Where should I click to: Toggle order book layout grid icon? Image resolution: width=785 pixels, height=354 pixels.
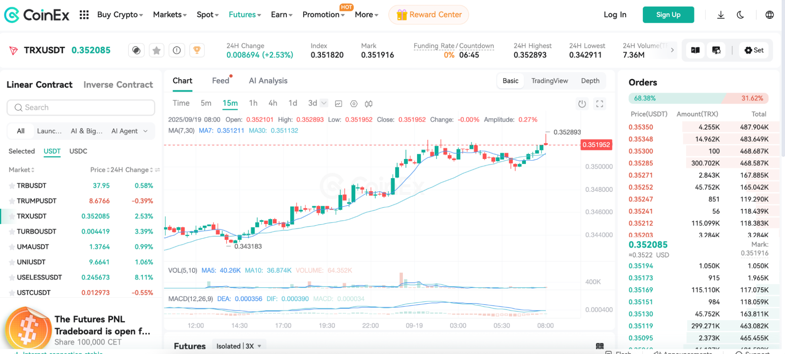(600, 346)
